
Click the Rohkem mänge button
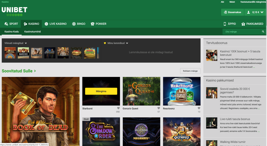pos(190,71)
